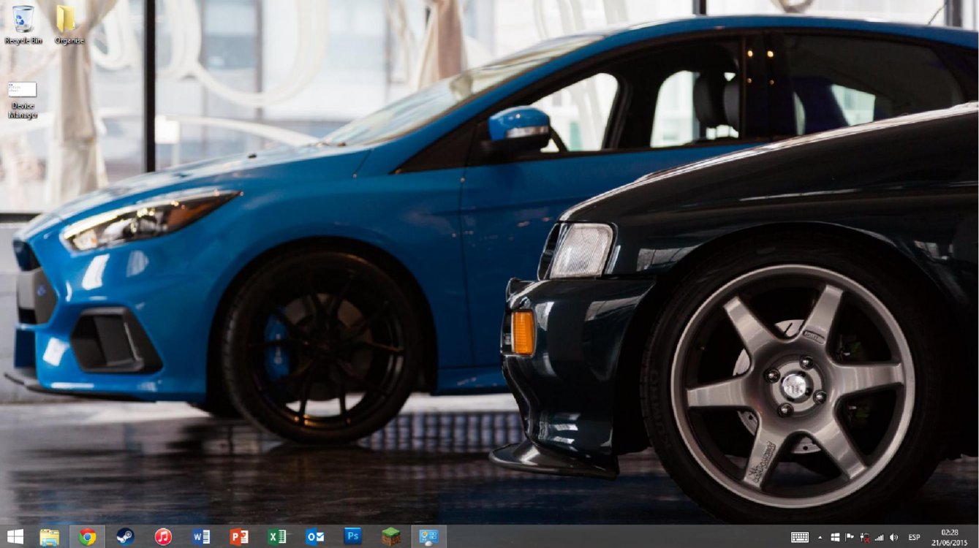Viewport: 979px width, 548px height.
Task: Expand hidden system tray icons arrow
Action: (x=820, y=537)
